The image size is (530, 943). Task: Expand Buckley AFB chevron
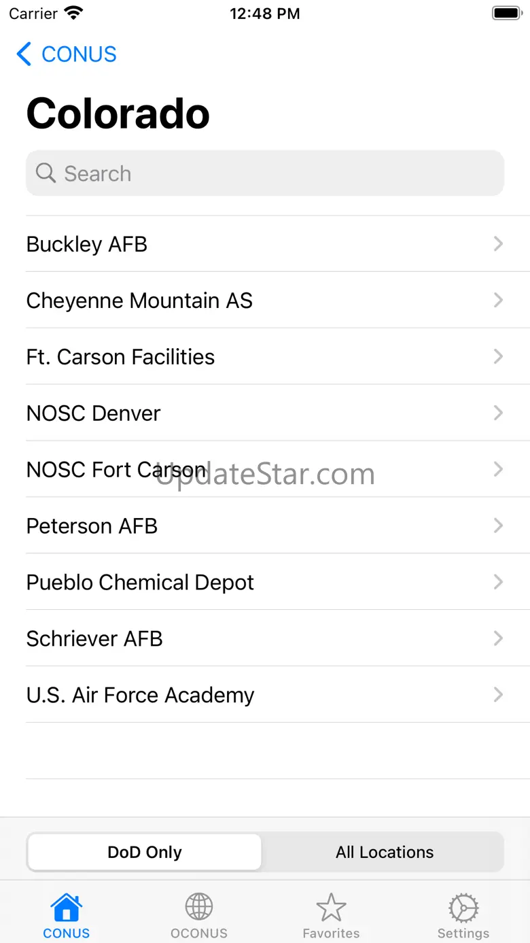click(x=498, y=244)
